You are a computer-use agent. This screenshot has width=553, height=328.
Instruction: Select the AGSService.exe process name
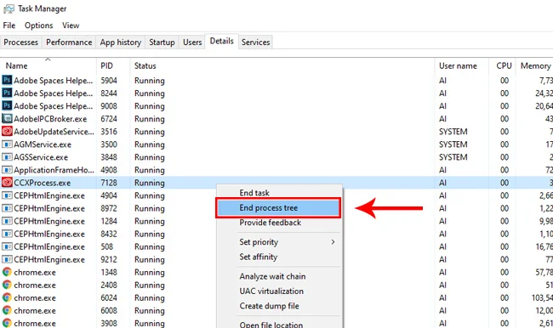click(x=41, y=157)
